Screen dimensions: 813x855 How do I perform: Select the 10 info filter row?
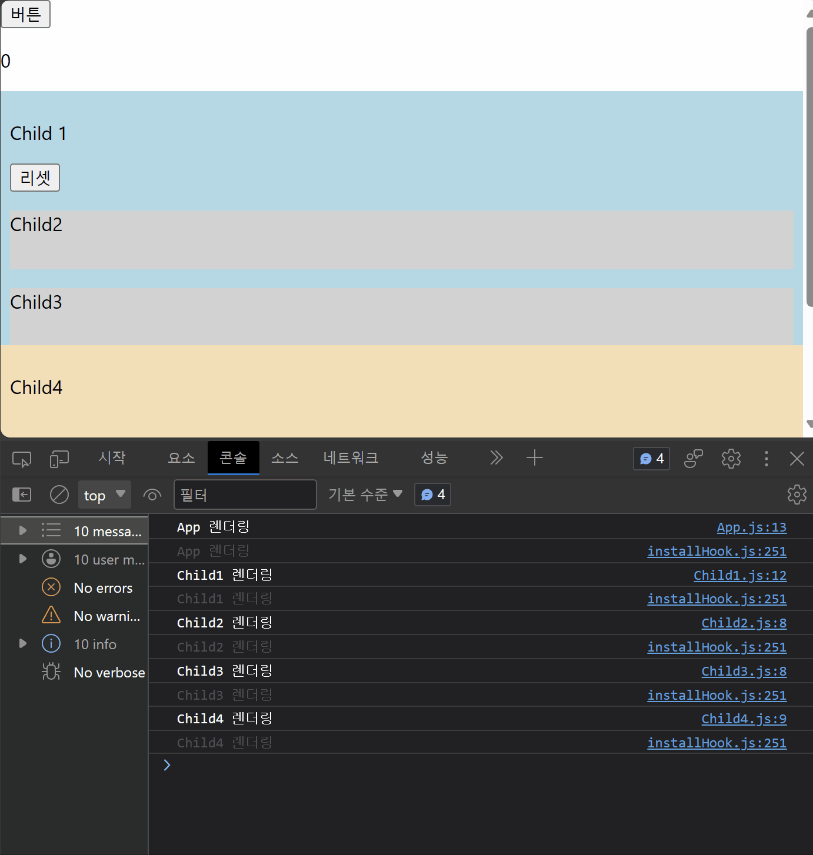74,644
